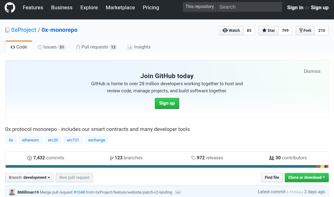Open the 0xProject owner link
The height and width of the screenshot is (197, 334).
click(24, 30)
